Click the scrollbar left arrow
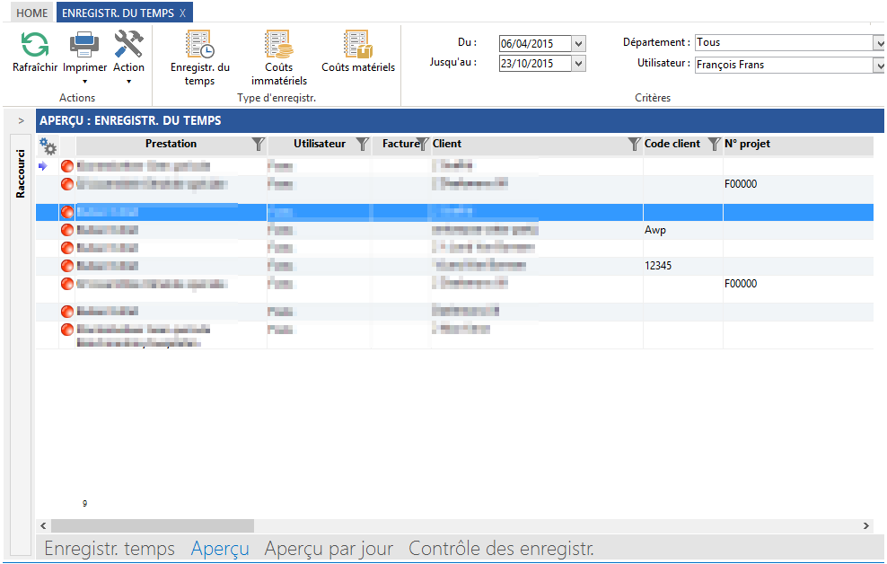 pyautogui.click(x=44, y=525)
